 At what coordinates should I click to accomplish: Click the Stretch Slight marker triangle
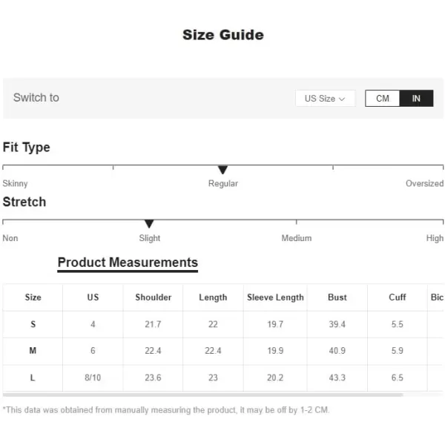click(x=149, y=224)
